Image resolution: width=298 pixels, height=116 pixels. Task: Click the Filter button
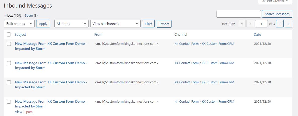pos(148,24)
